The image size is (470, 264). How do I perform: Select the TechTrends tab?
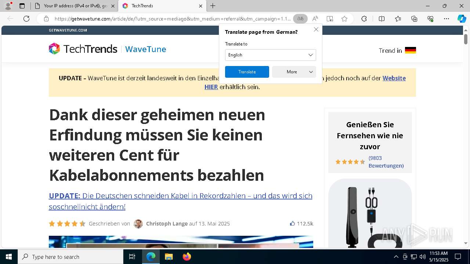coord(162,6)
